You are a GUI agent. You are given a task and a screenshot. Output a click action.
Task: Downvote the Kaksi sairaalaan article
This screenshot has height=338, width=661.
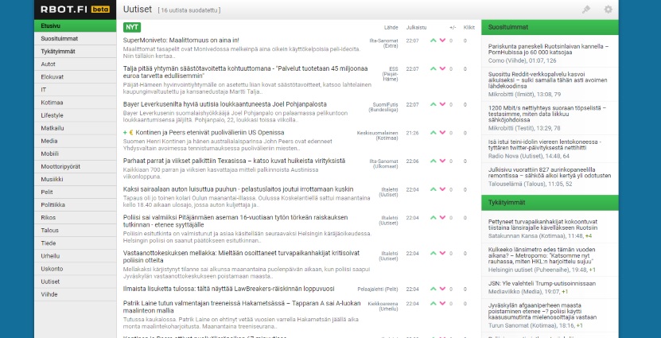pyautogui.click(x=442, y=189)
